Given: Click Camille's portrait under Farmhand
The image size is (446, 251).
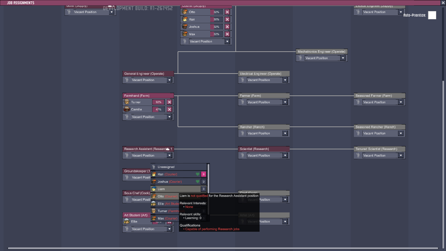Looking at the screenshot, I should tap(127, 109).
